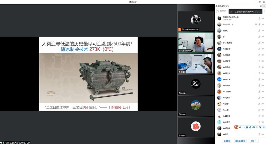Click the Sogou microphone voice input icon

(x=250, y=127)
